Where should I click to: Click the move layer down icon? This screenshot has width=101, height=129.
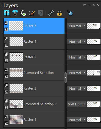[15, 13]
